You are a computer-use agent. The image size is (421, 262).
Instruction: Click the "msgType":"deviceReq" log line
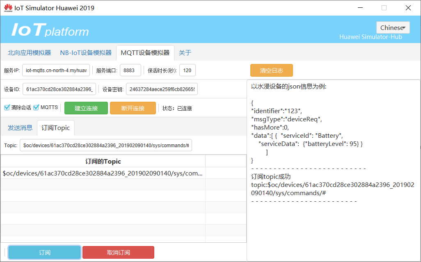pyautogui.click(x=286, y=119)
